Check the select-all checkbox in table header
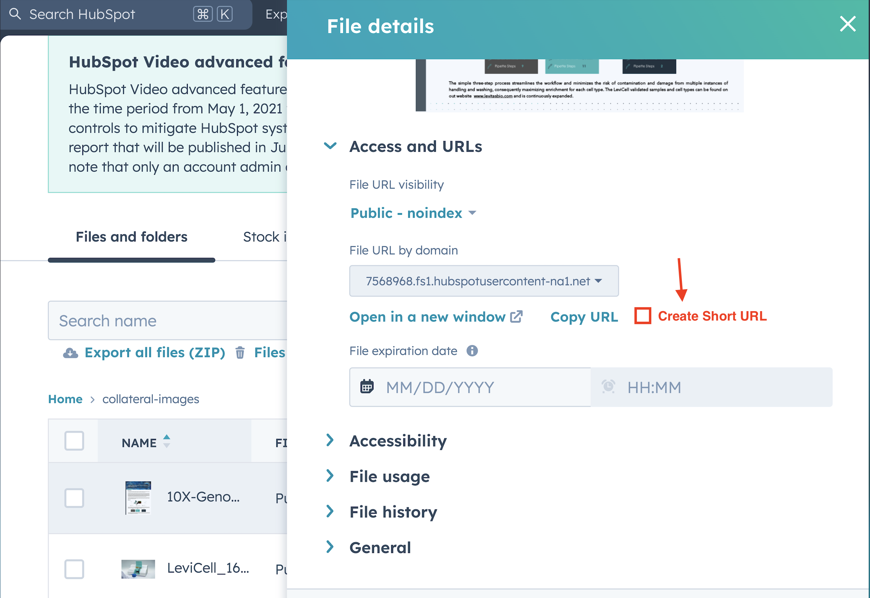The image size is (870, 598). click(74, 441)
